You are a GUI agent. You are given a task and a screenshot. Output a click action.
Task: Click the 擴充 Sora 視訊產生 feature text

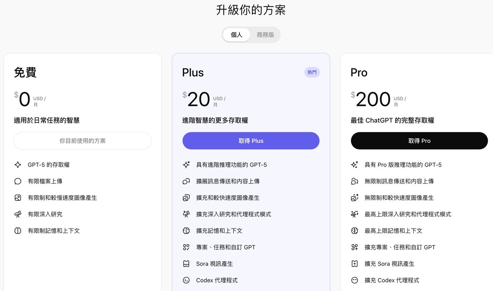coord(389,264)
